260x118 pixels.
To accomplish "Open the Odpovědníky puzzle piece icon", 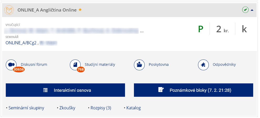I will (203, 65).
